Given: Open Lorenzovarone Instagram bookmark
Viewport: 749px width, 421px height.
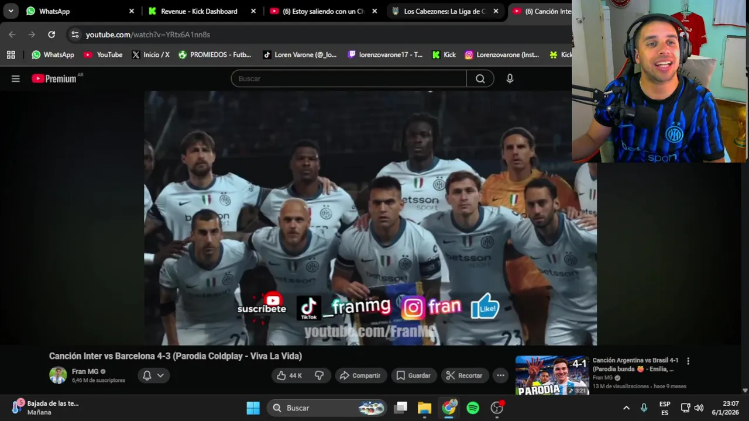Looking at the screenshot, I should point(502,54).
